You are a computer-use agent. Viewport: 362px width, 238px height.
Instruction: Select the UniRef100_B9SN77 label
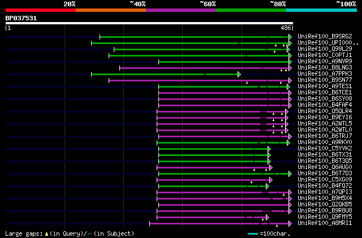point(325,80)
